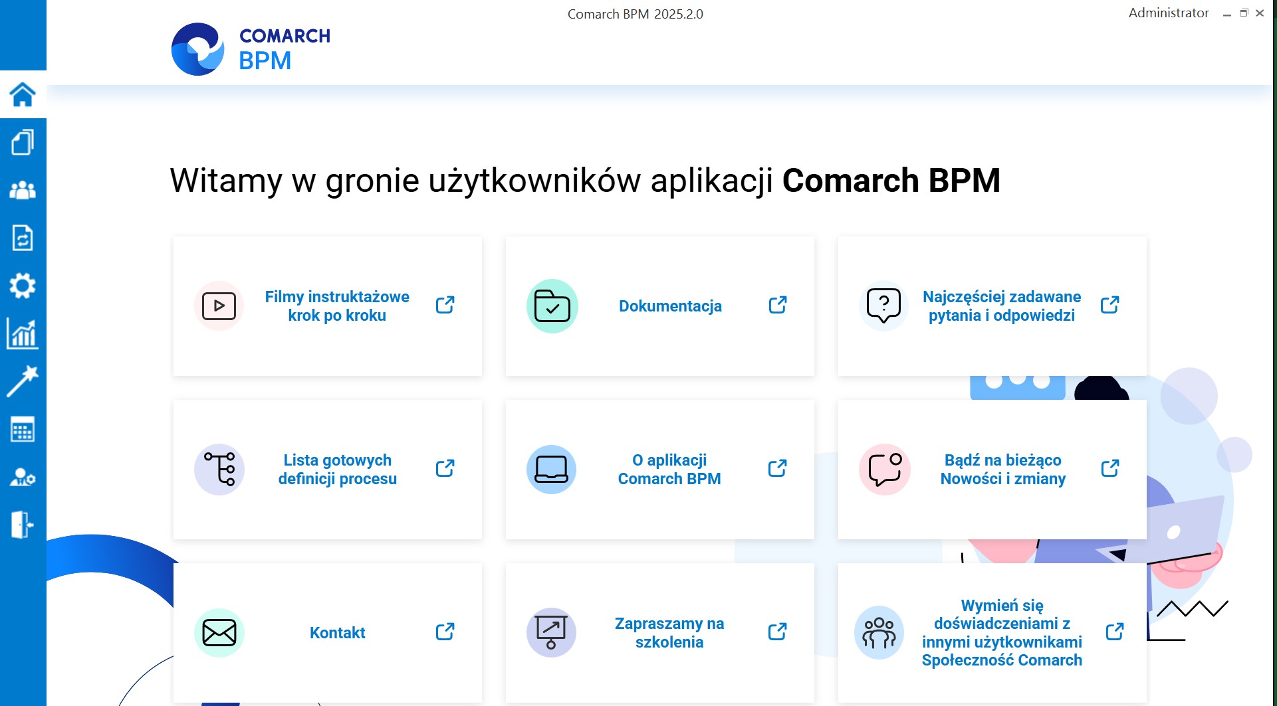Close the Comarch BPM window
Image resolution: width=1277 pixels, height=706 pixels.
coord(1260,13)
